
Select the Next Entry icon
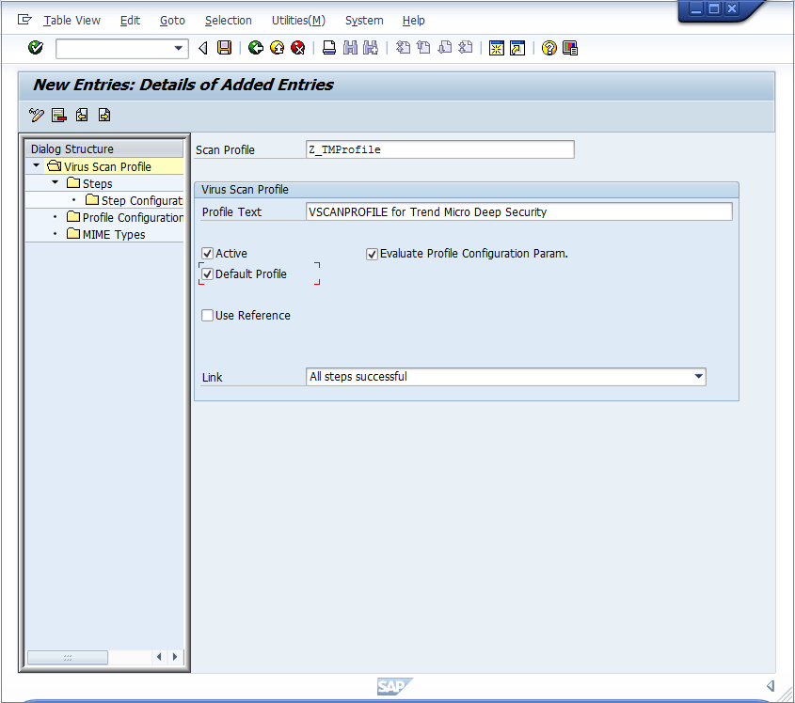tap(103, 115)
